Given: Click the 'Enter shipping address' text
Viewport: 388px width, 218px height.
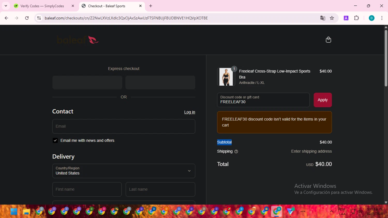Looking at the screenshot, I should [311, 151].
